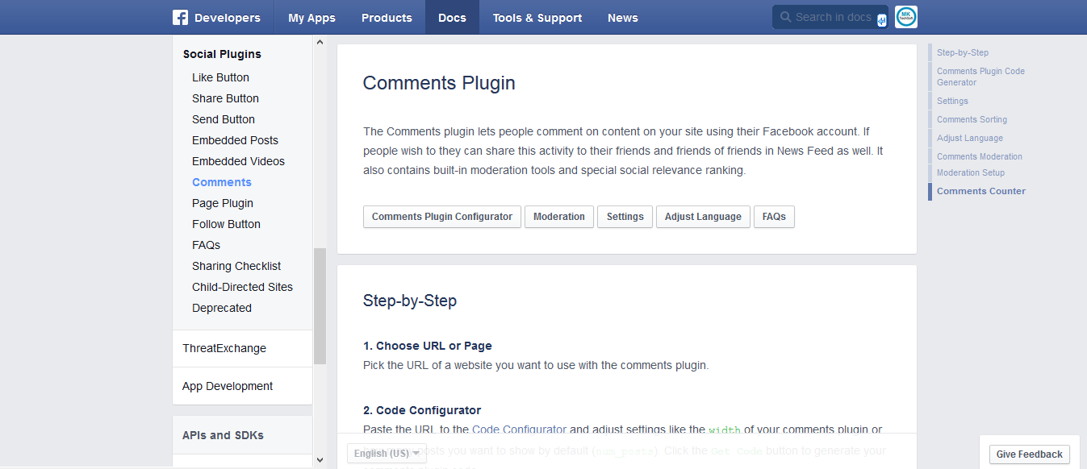The image size is (1087, 469).
Task: Click the Comments Plugin Configurator button
Action: [442, 217]
